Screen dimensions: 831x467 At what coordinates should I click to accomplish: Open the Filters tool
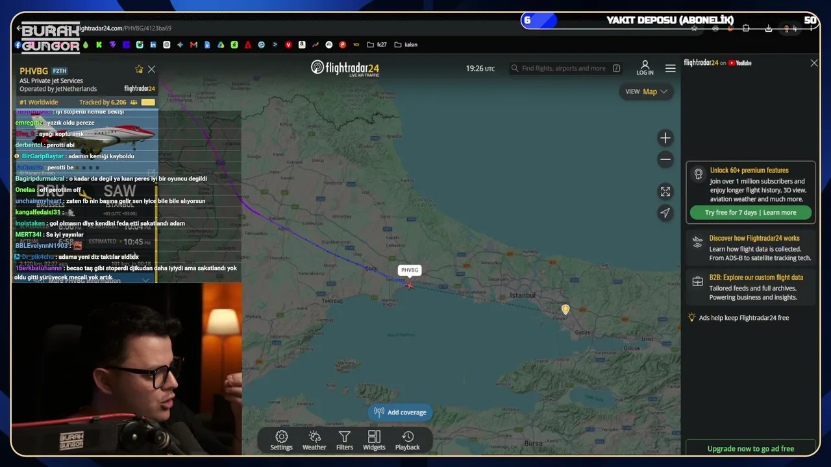(345, 440)
